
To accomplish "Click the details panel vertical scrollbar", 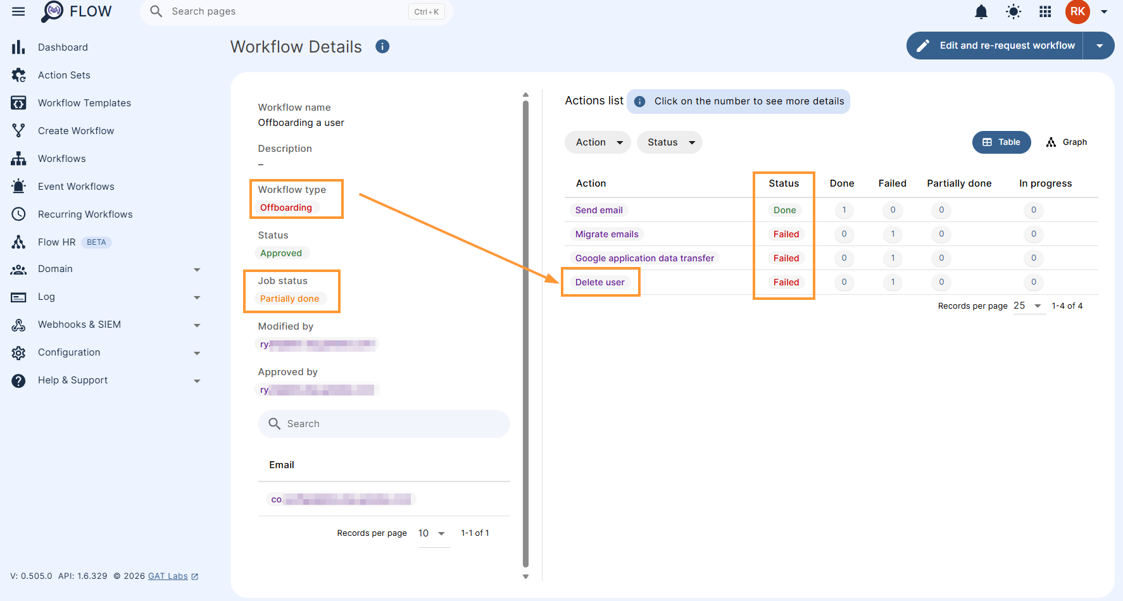I will coord(525,333).
